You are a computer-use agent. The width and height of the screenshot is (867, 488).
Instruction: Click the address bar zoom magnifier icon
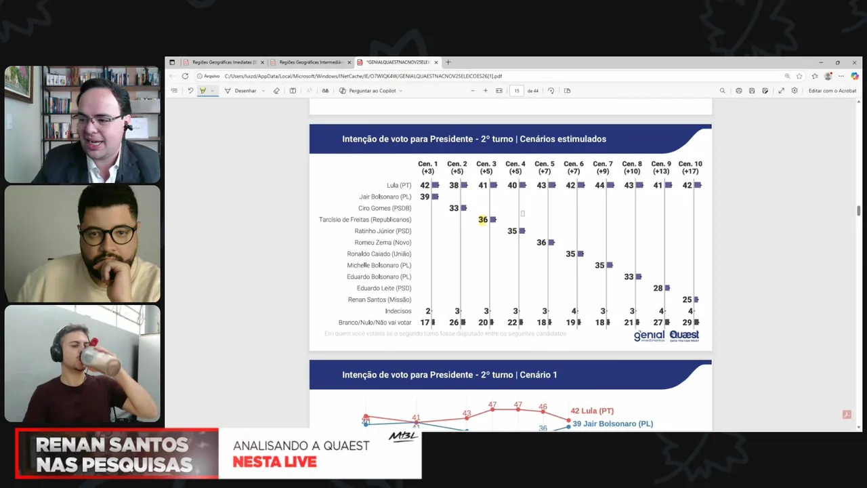787,76
